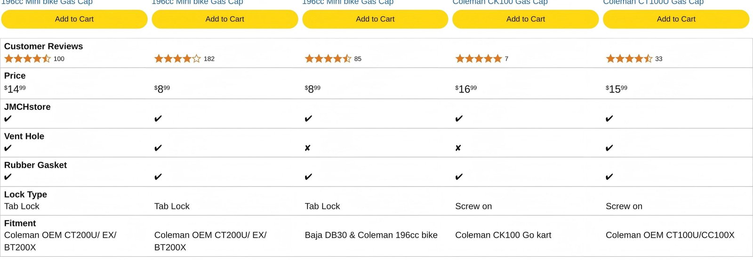Click the five-star rating with 7 reviews
The width and height of the screenshot is (753, 260).
[x=479, y=59]
